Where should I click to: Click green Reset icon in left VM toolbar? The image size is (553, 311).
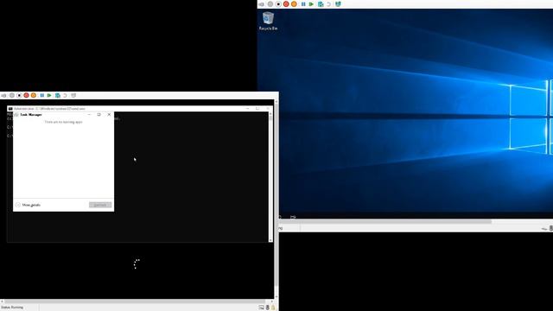pos(49,96)
